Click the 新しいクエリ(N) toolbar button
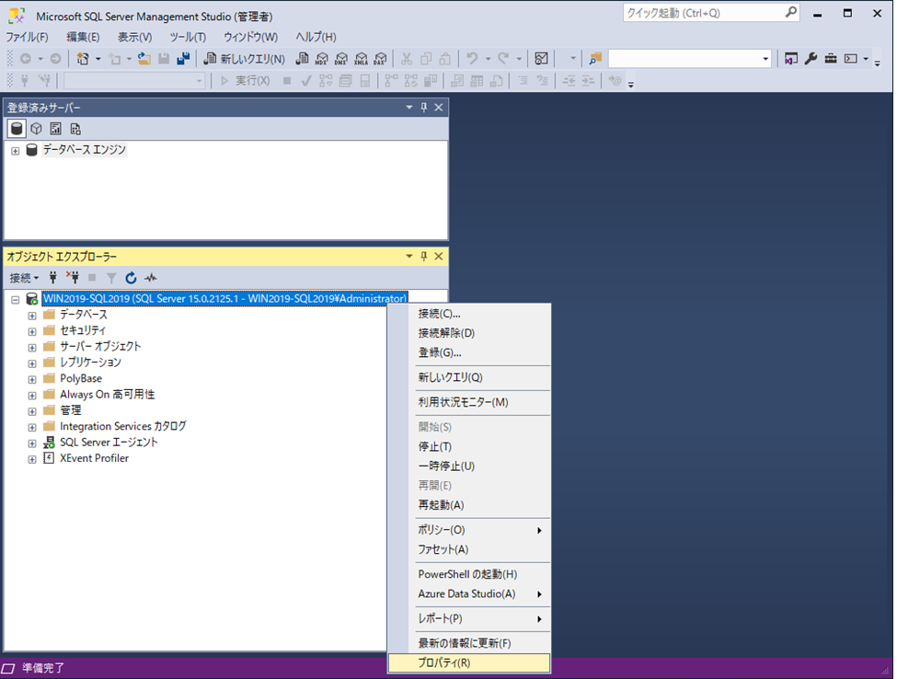Image resolution: width=897 pixels, height=679 pixels. click(x=245, y=59)
